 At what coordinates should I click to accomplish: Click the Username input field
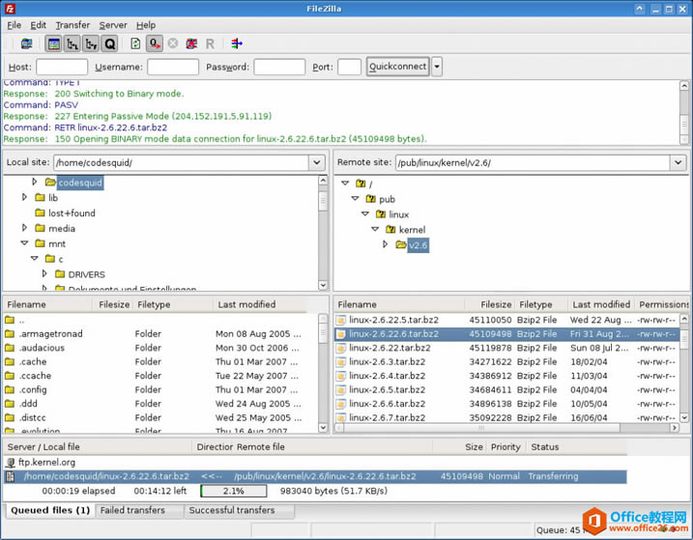(173, 68)
